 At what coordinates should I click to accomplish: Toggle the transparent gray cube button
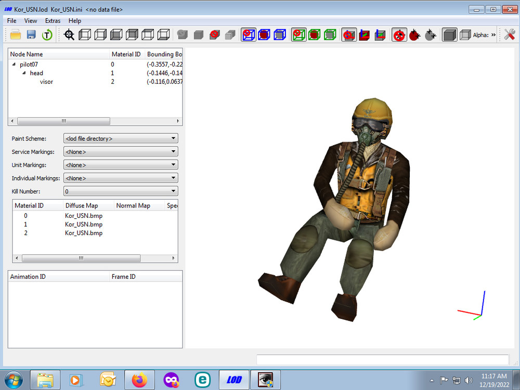pos(465,34)
